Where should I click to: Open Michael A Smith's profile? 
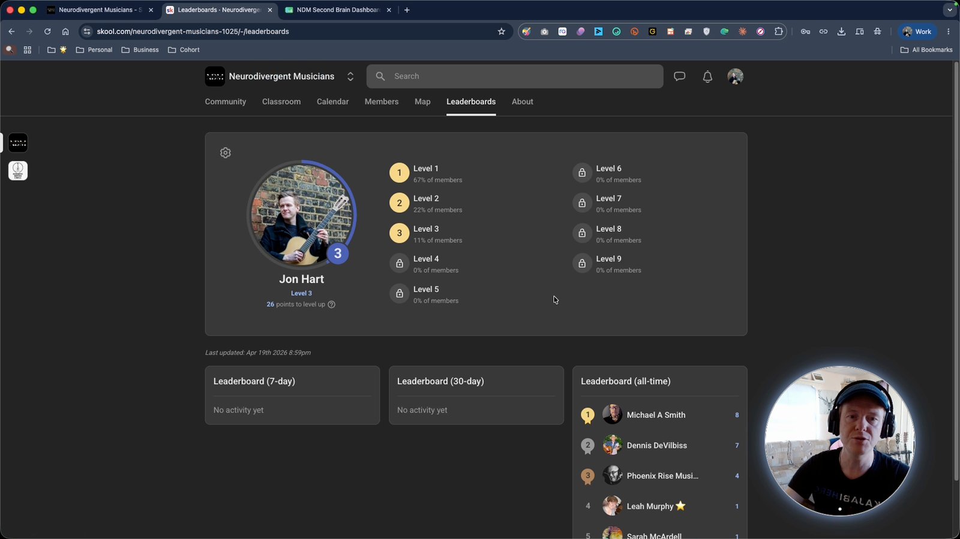click(656, 415)
